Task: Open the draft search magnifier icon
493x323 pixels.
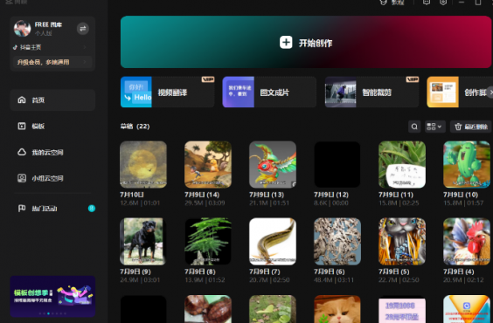Action: click(414, 127)
